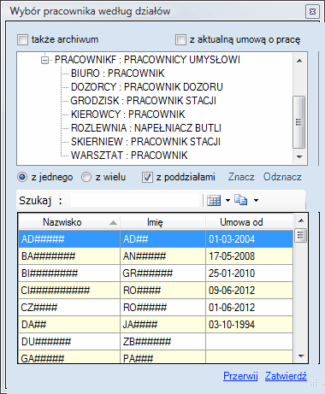The height and width of the screenshot is (394, 325).
Task: Choose 'GRODZISK : PRACOWNIK STACJI' department
Action: click(x=144, y=101)
